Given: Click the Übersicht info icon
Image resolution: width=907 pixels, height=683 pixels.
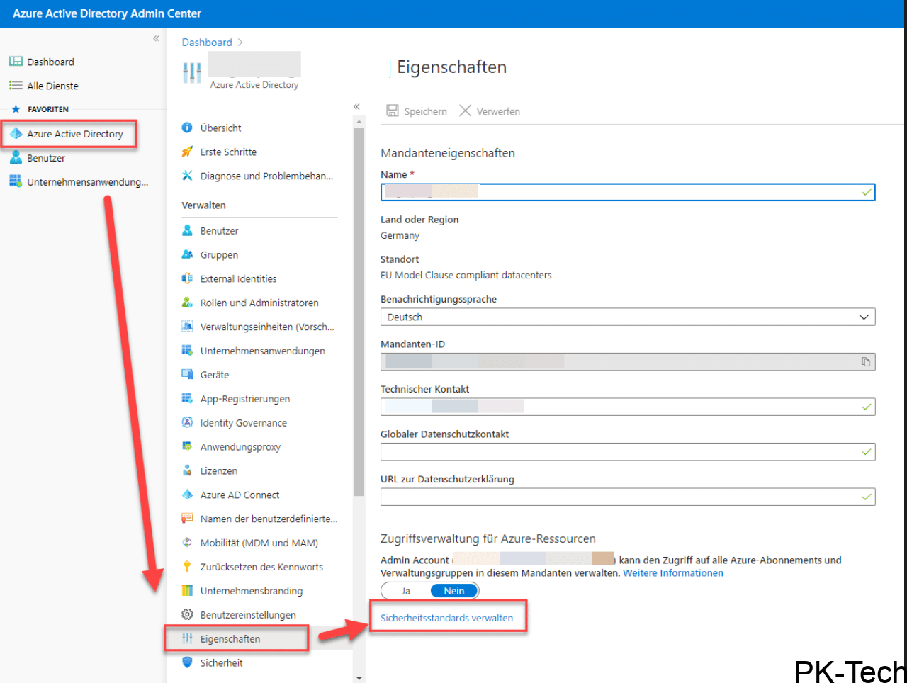Looking at the screenshot, I should [x=187, y=128].
